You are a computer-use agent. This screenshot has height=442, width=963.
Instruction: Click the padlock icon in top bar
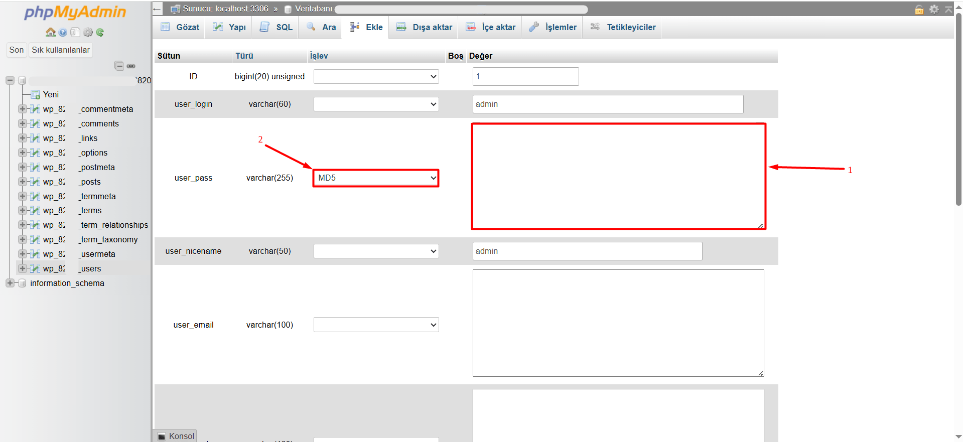919,10
